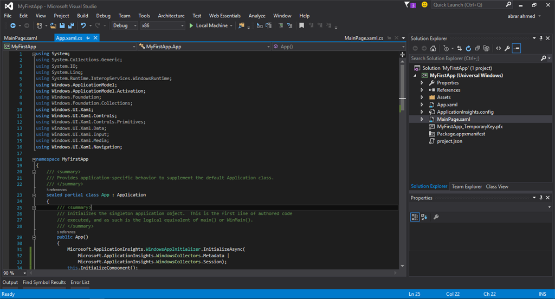Sort properties alphabetically in Properties panel

tap(424, 217)
